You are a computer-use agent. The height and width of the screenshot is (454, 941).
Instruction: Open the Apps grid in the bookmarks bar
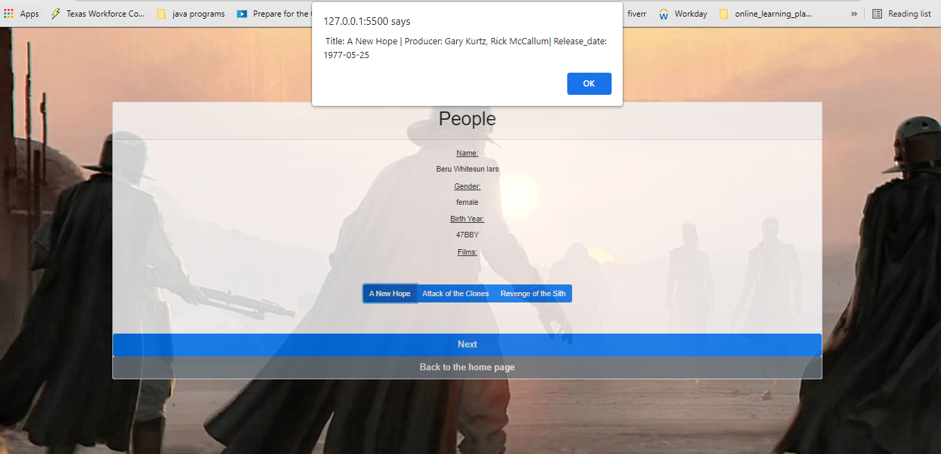click(21, 14)
